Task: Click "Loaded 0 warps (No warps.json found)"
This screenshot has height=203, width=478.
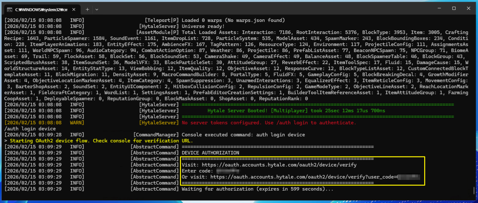Action: [x=233, y=20]
